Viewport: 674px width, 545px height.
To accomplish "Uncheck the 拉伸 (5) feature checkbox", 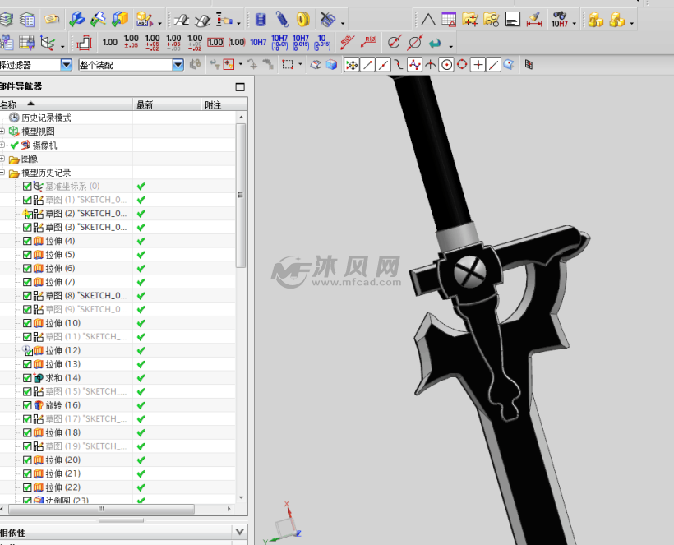I will coord(27,255).
